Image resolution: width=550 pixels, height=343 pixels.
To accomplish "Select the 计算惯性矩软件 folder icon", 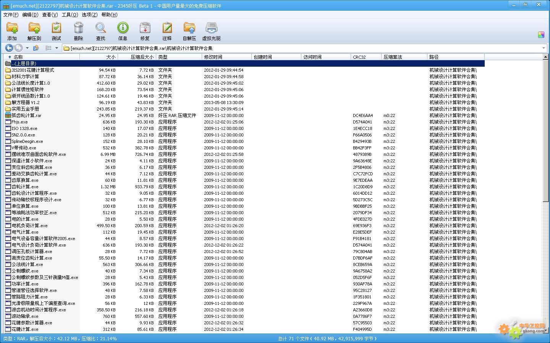I will (x=8, y=90).
